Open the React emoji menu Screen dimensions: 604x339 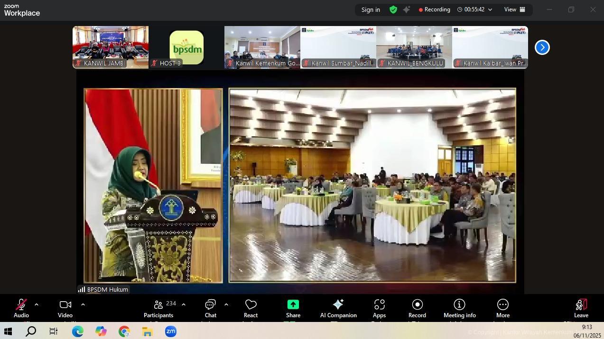click(251, 308)
